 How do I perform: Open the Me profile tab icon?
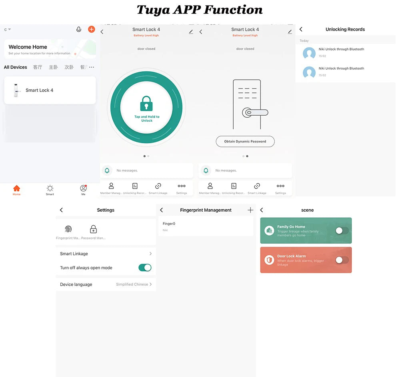[84, 188]
